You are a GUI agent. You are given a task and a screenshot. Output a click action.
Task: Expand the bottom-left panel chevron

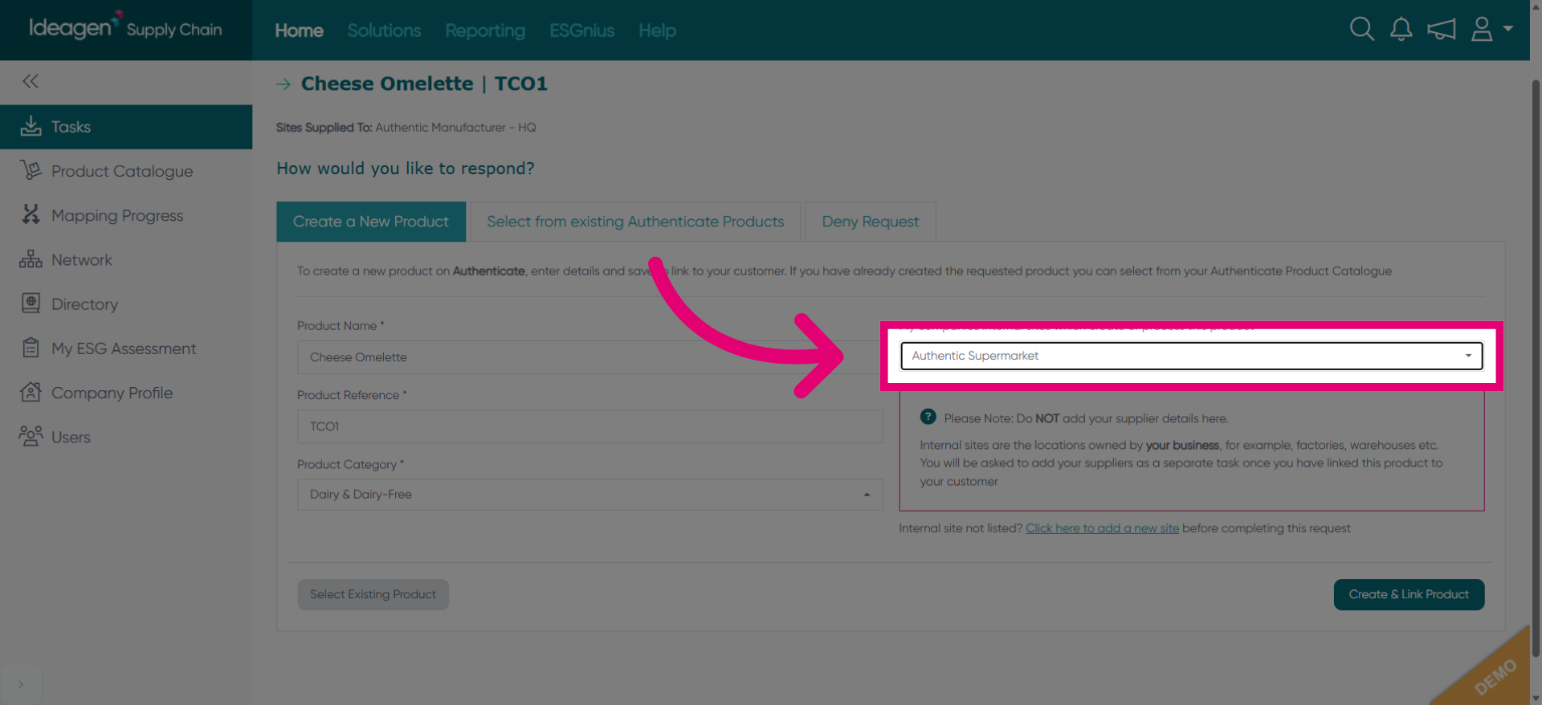(21, 684)
